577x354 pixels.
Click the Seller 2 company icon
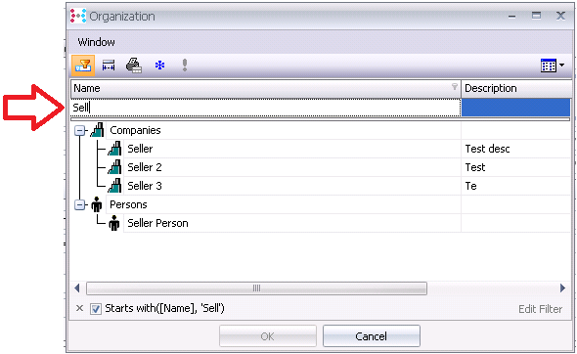point(114,167)
